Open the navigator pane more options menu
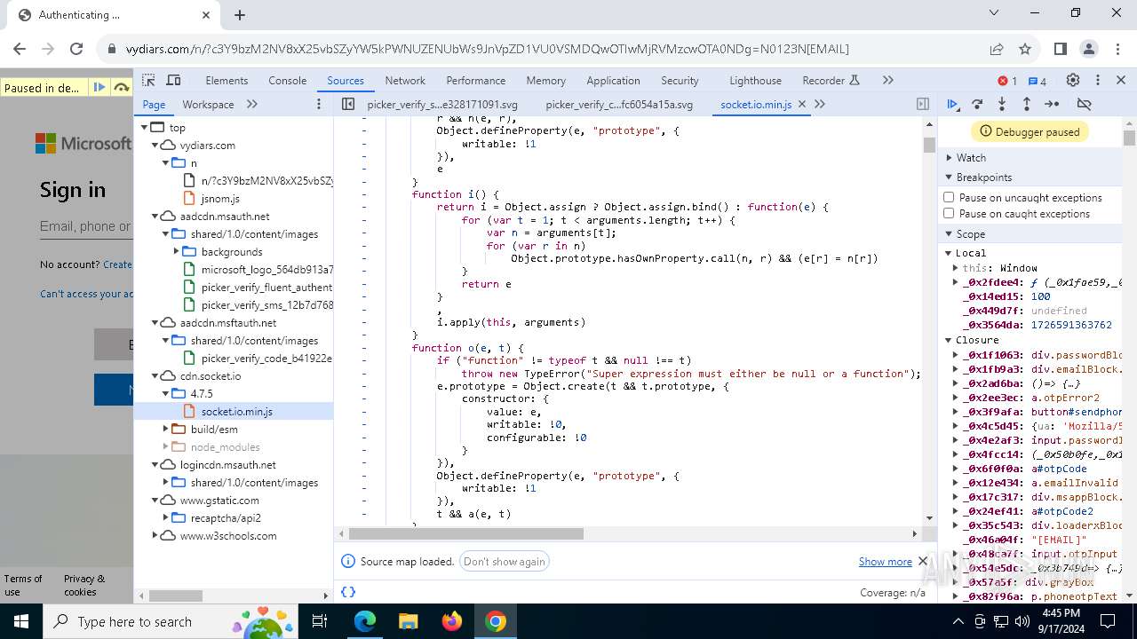 [319, 104]
